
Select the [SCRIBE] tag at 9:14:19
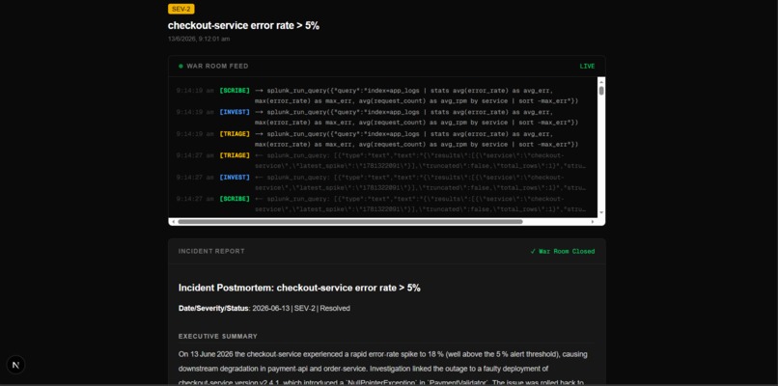[235, 91]
